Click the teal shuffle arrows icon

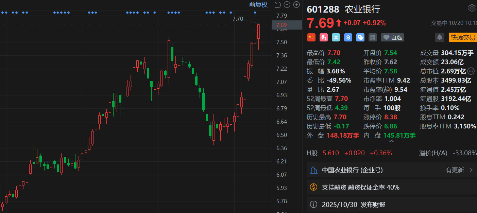pos(336,37)
